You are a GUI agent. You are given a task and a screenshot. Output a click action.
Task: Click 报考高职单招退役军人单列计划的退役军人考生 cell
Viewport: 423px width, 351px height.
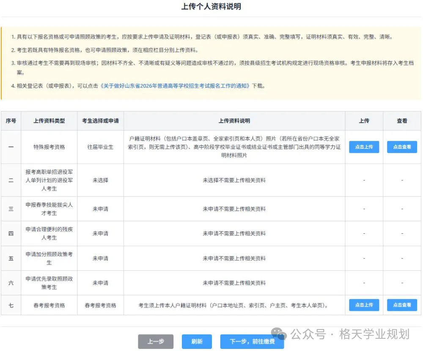coord(49,180)
